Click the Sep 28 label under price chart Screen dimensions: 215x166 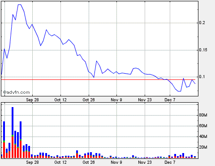(32, 100)
